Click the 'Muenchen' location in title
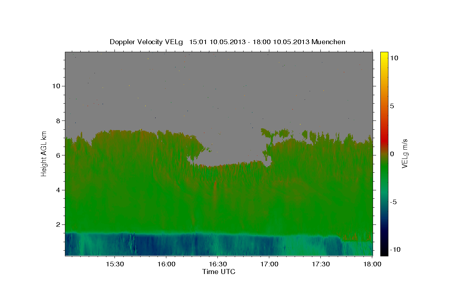The image size is (461, 307). [x=328, y=42]
